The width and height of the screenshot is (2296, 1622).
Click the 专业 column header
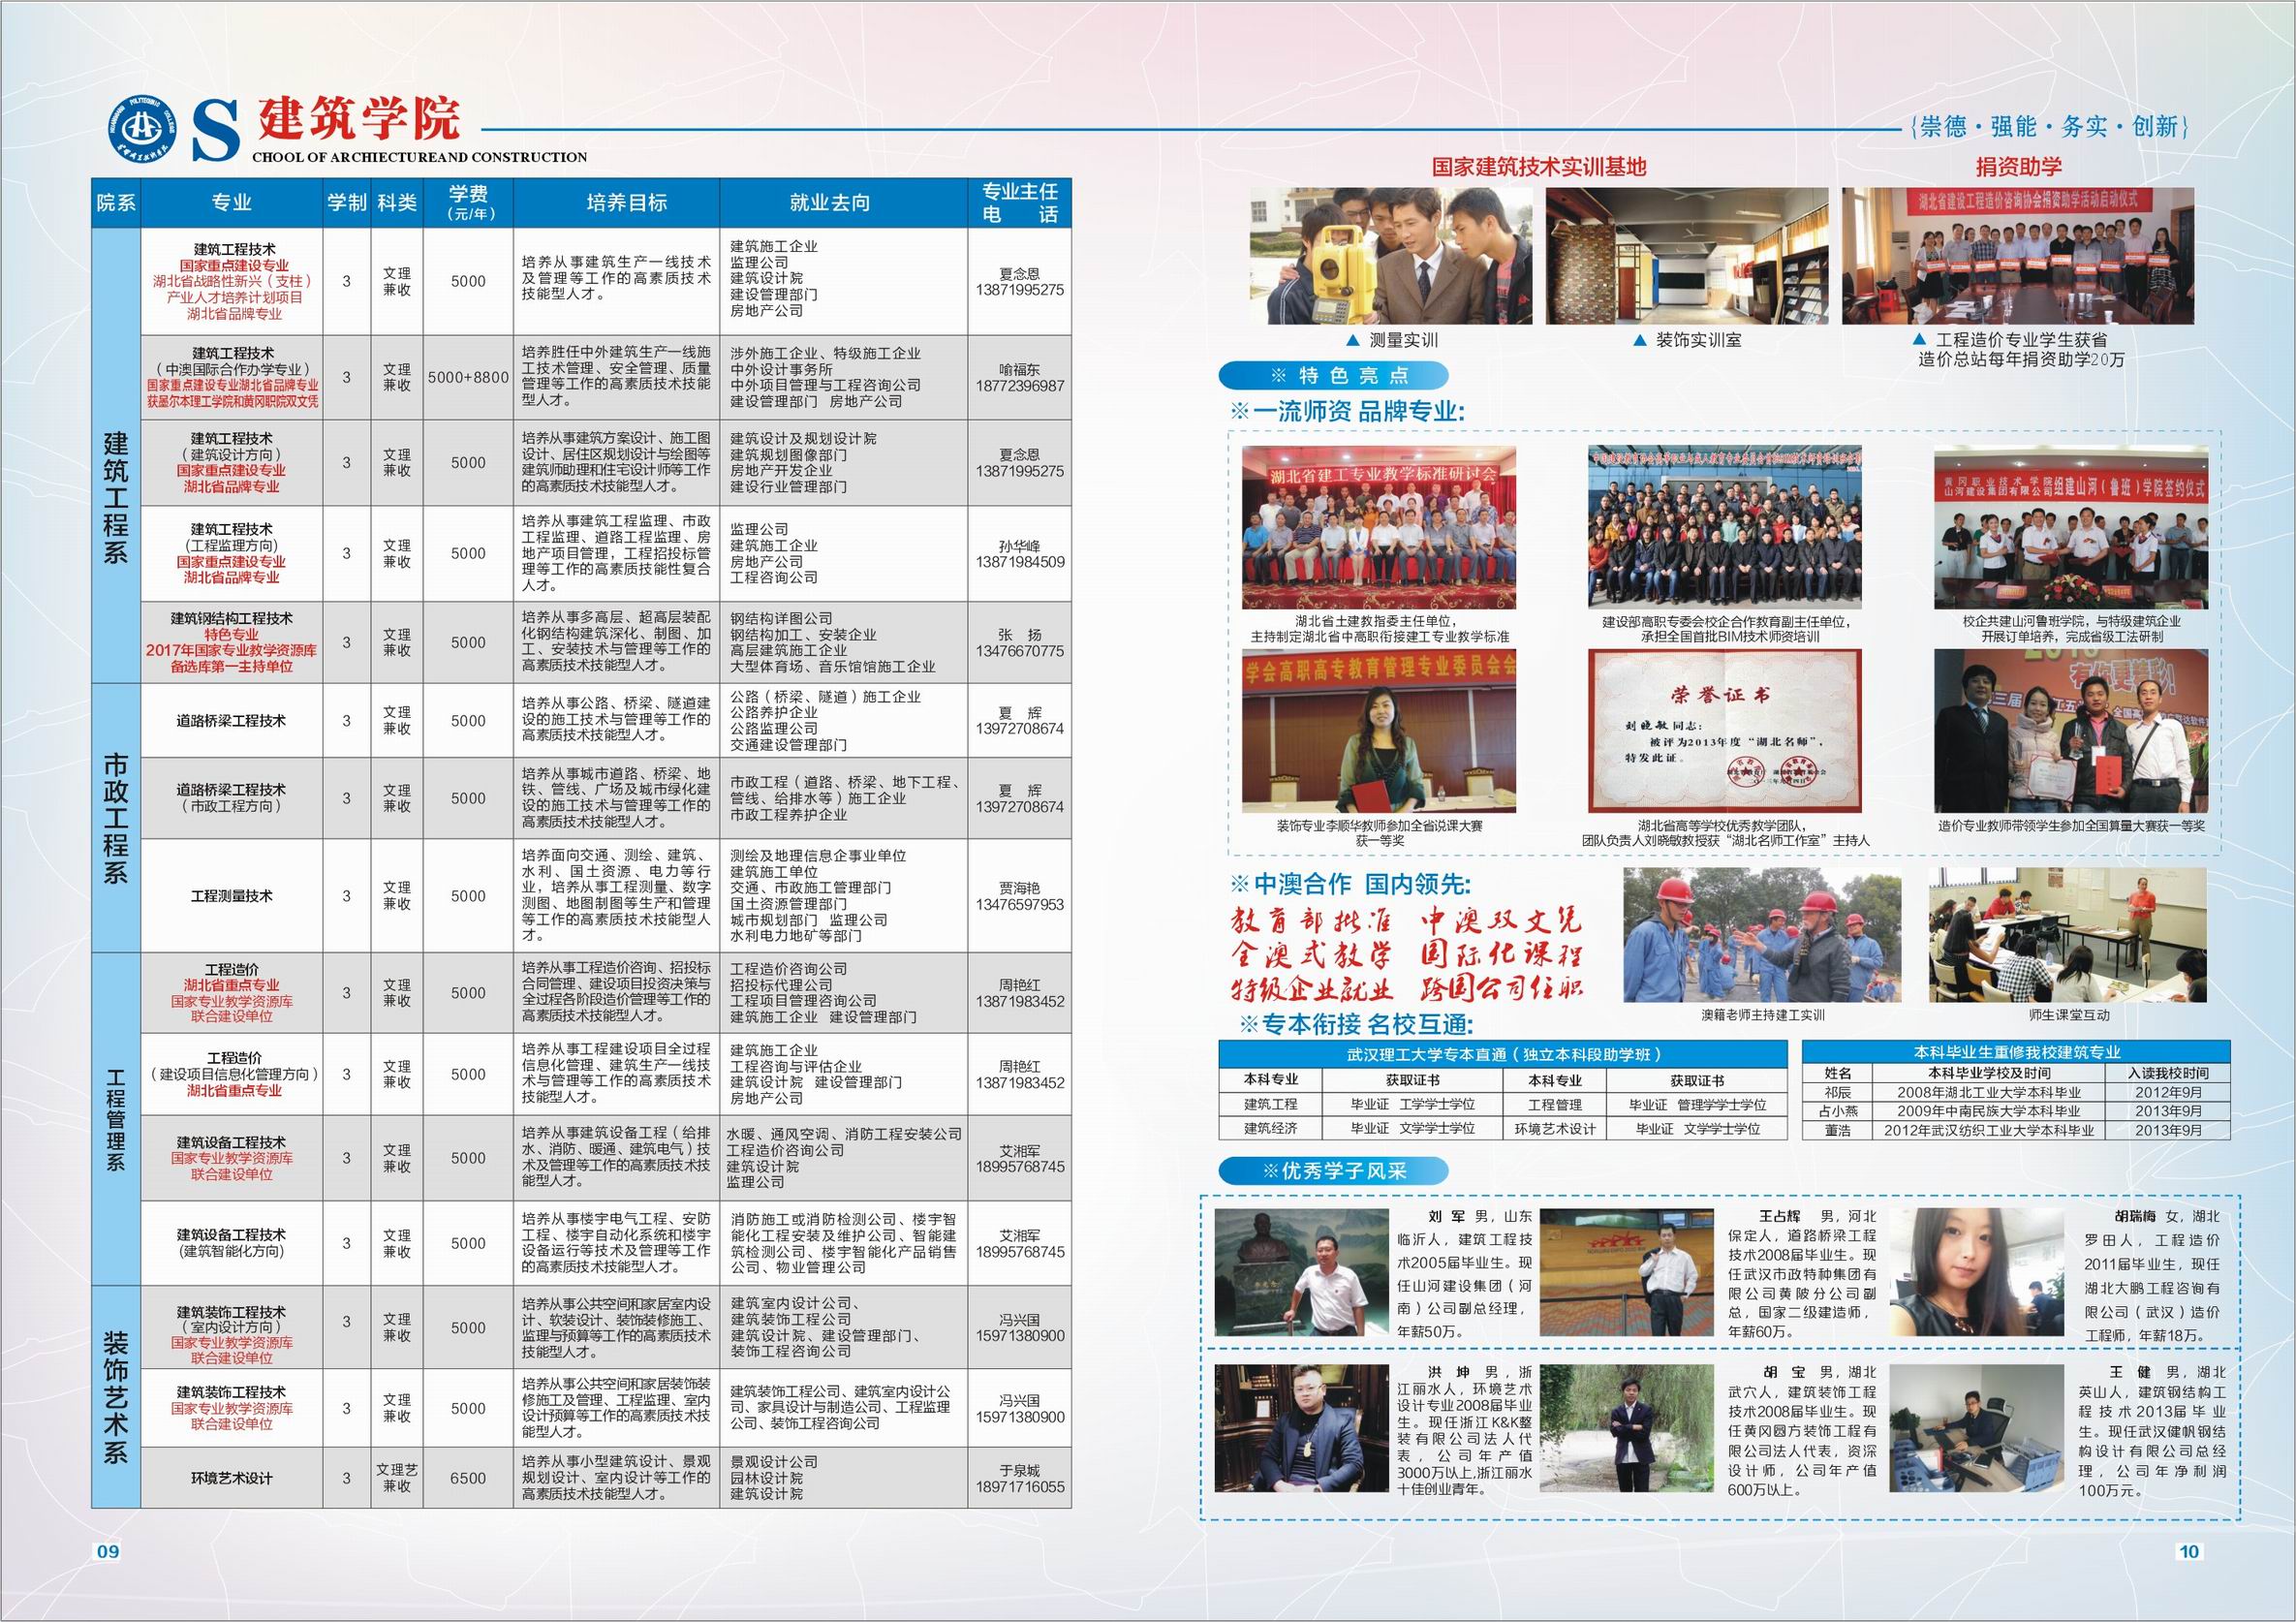[231, 203]
